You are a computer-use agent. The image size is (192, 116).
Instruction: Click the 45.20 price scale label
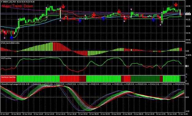pyautogui.click(x=188, y=20)
